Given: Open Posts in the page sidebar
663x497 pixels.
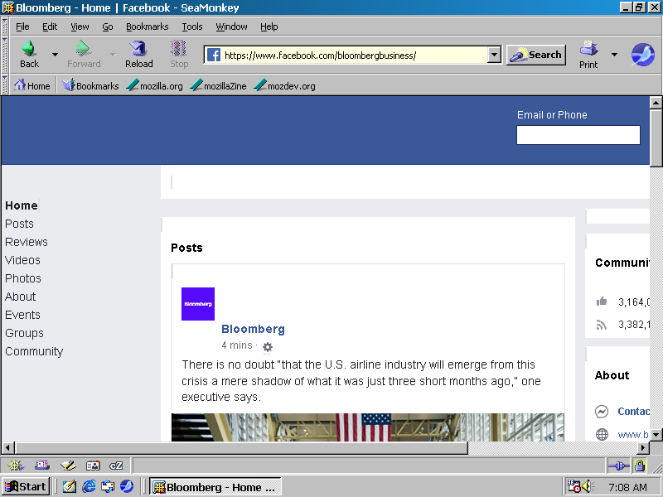Looking at the screenshot, I should click(x=19, y=224).
